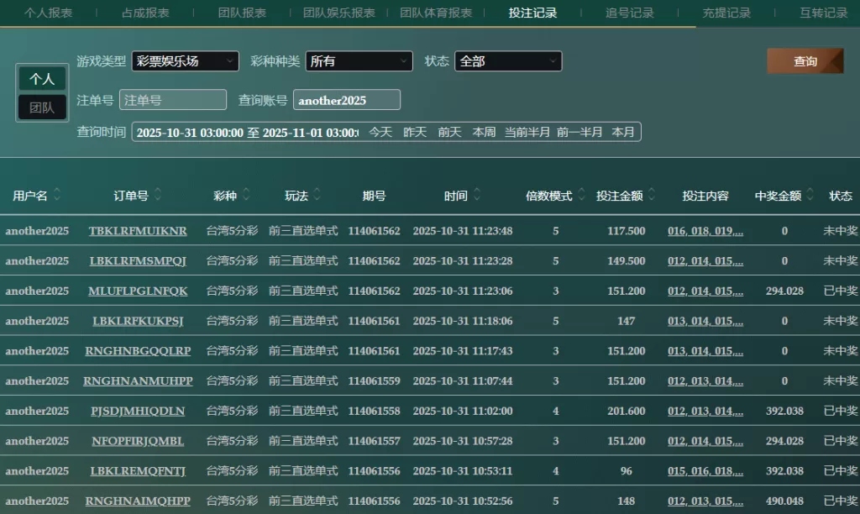Open bet content 016, 018, 019 link

[x=705, y=231]
